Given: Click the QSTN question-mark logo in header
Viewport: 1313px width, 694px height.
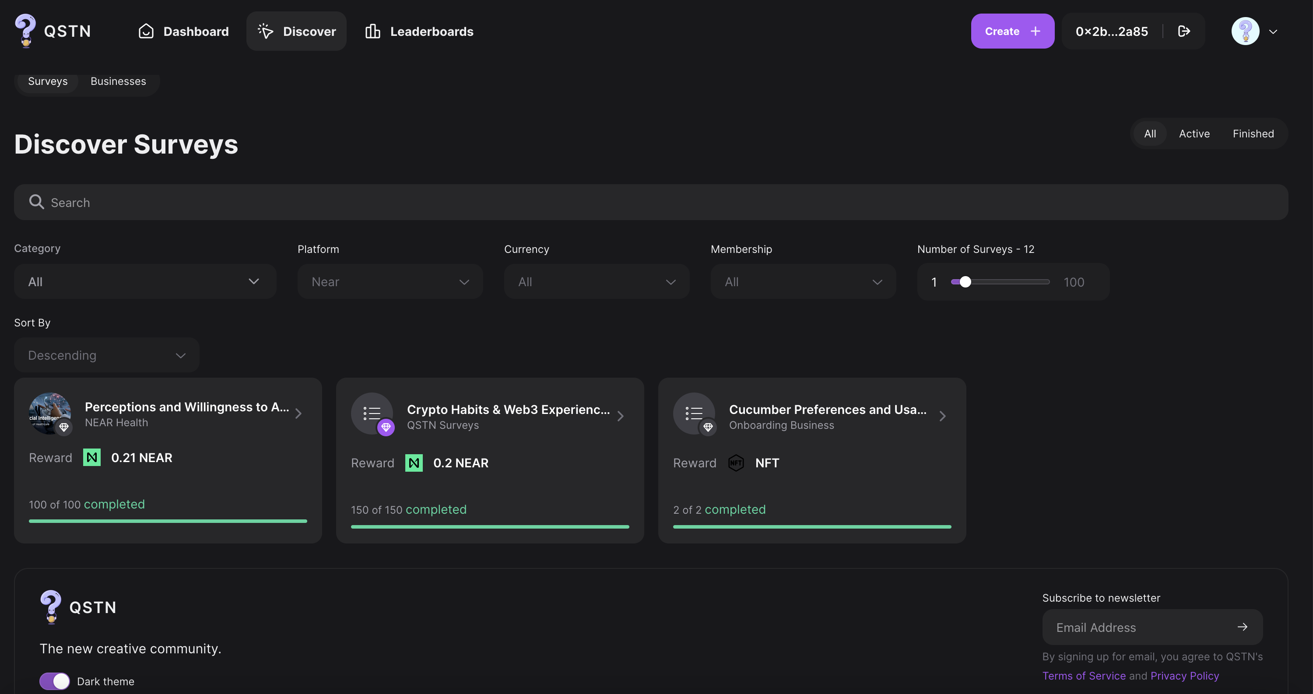Looking at the screenshot, I should [x=25, y=30].
